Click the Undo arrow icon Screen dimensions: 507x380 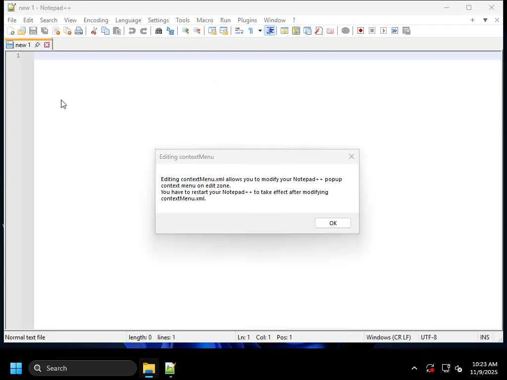(x=132, y=31)
